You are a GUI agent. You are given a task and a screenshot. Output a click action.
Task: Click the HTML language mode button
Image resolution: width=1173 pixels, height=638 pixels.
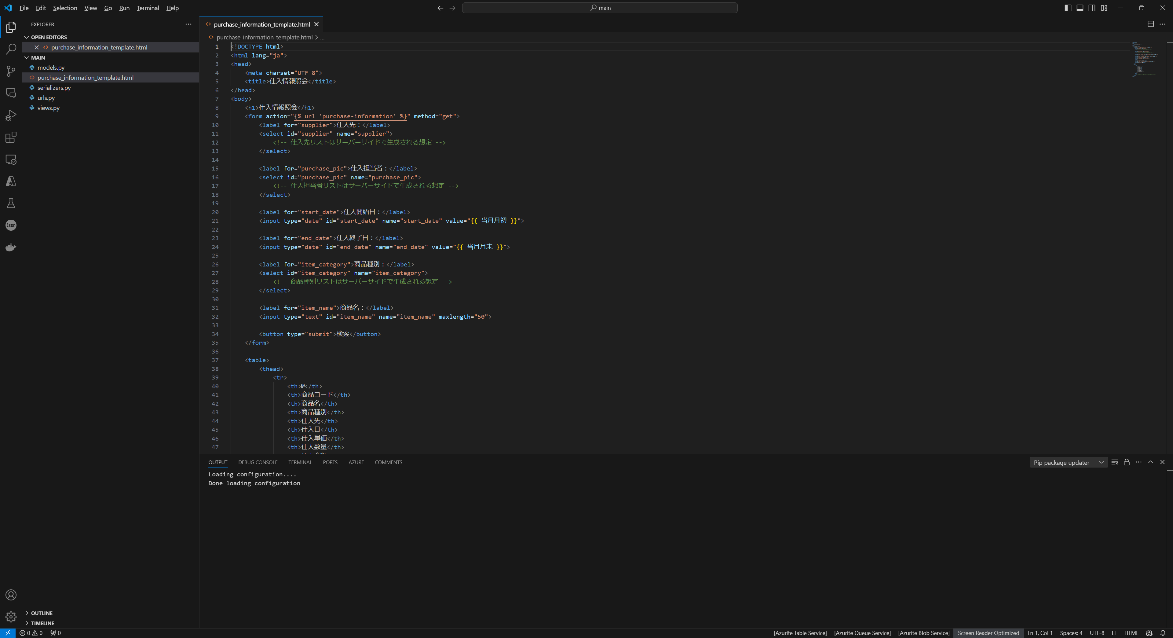coord(1131,633)
